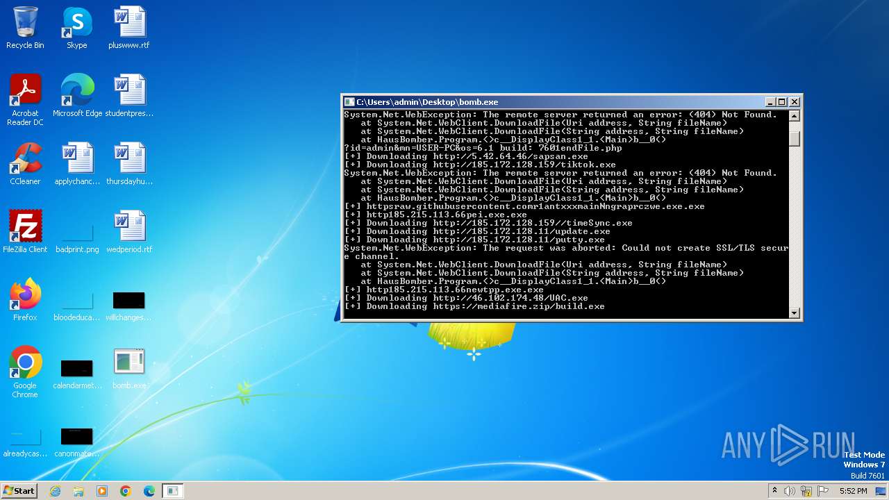This screenshot has height=500, width=889.
Task: Show hidden tray icons arrow
Action: pyautogui.click(x=774, y=491)
